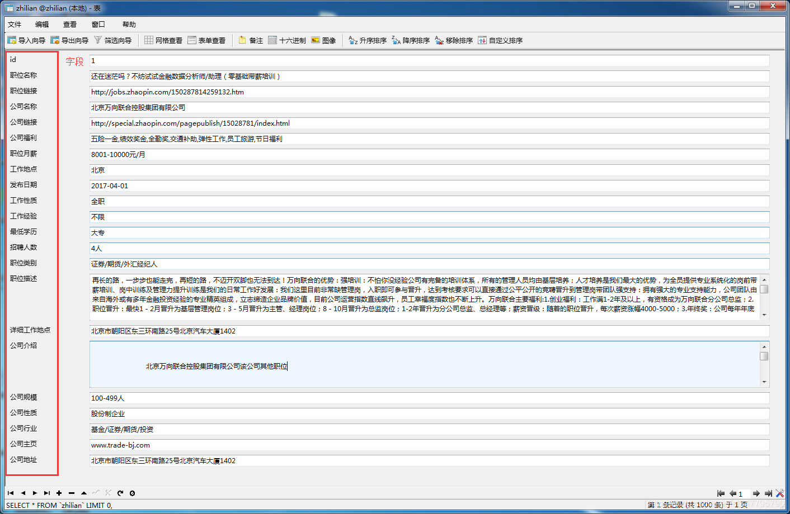Add a new record with plus icon
The image size is (790, 514).
click(59, 493)
